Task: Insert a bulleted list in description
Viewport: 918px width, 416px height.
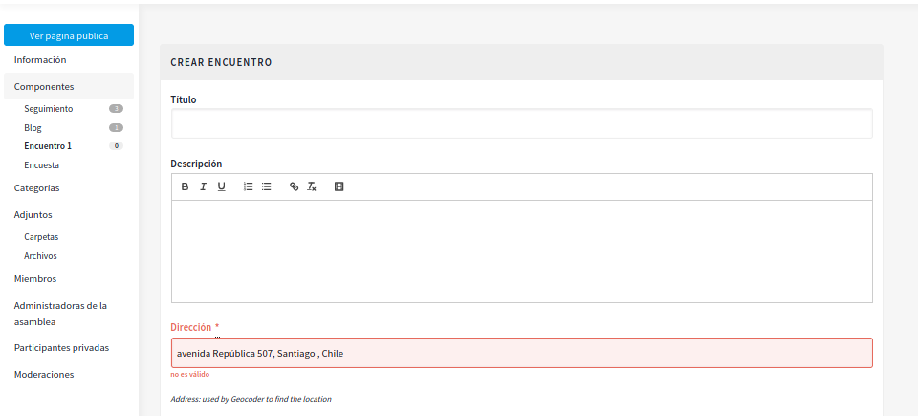Action: tap(267, 186)
